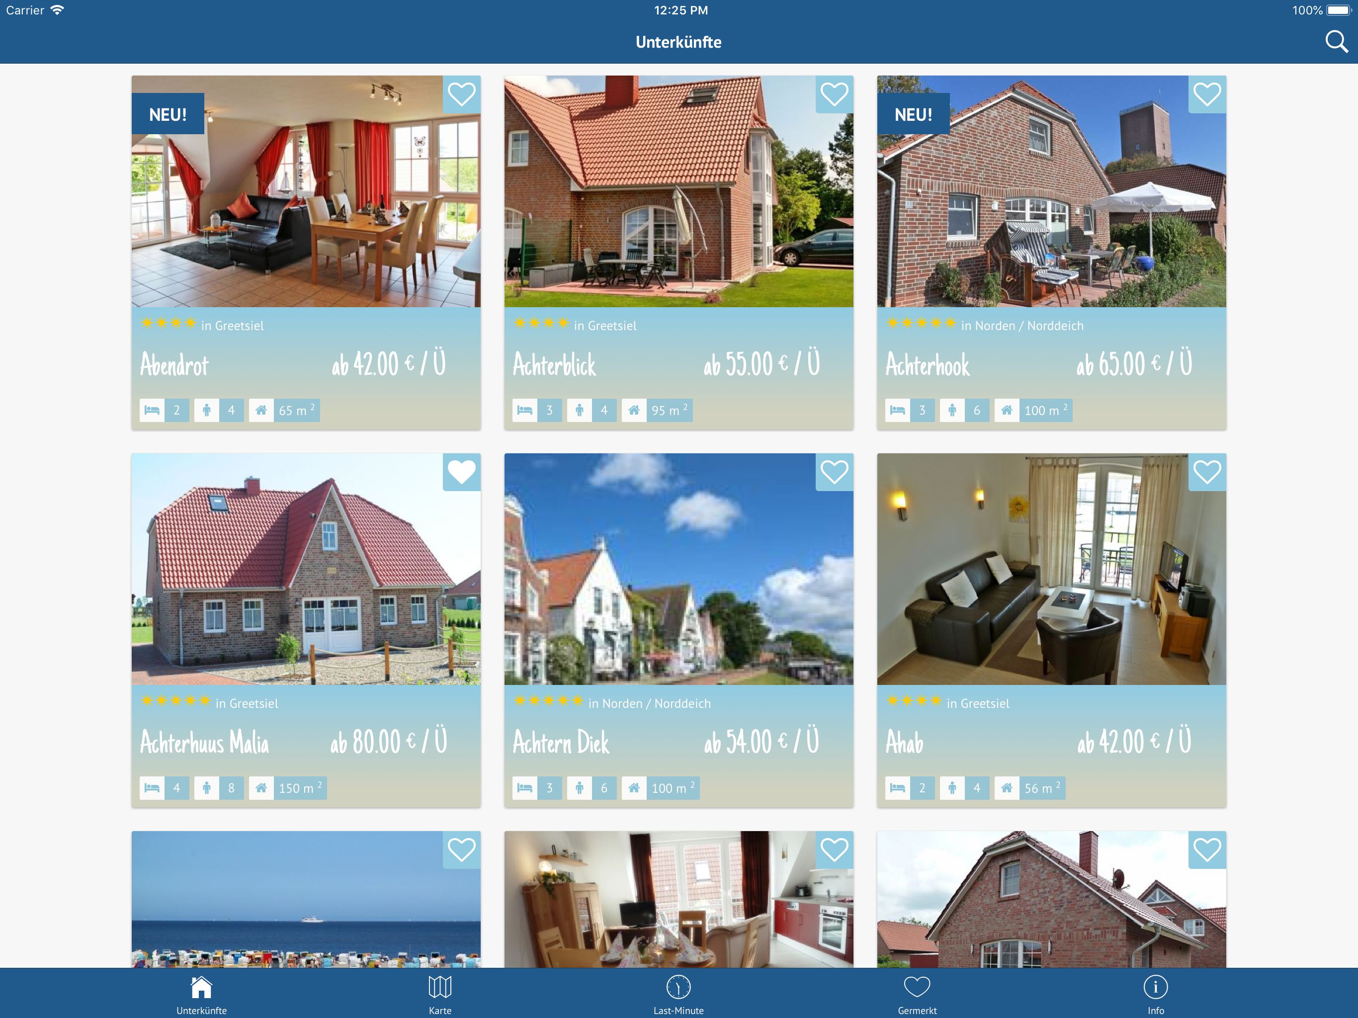
Task: Favorite the Abendrot listing heart
Action: (x=461, y=94)
